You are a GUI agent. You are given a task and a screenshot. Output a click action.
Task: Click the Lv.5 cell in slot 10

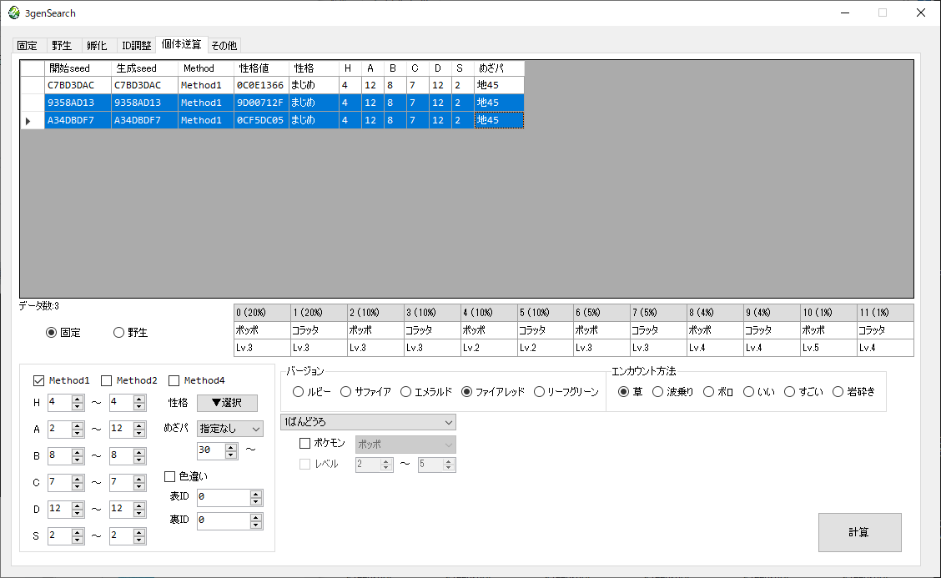click(x=828, y=348)
